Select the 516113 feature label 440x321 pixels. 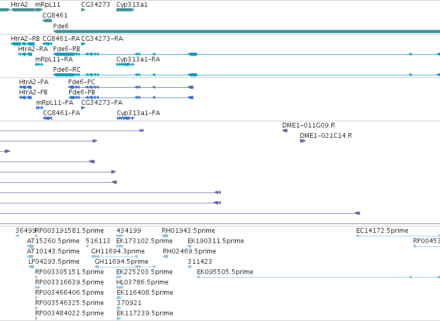(98, 241)
